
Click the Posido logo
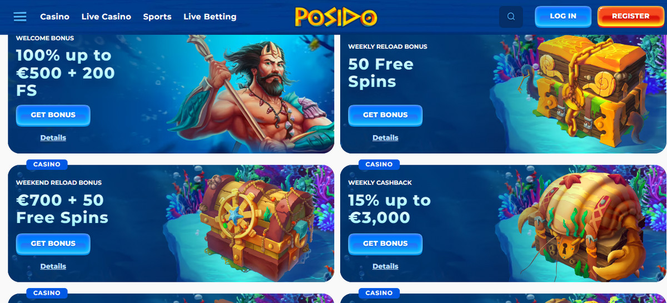click(x=336, y=17)
